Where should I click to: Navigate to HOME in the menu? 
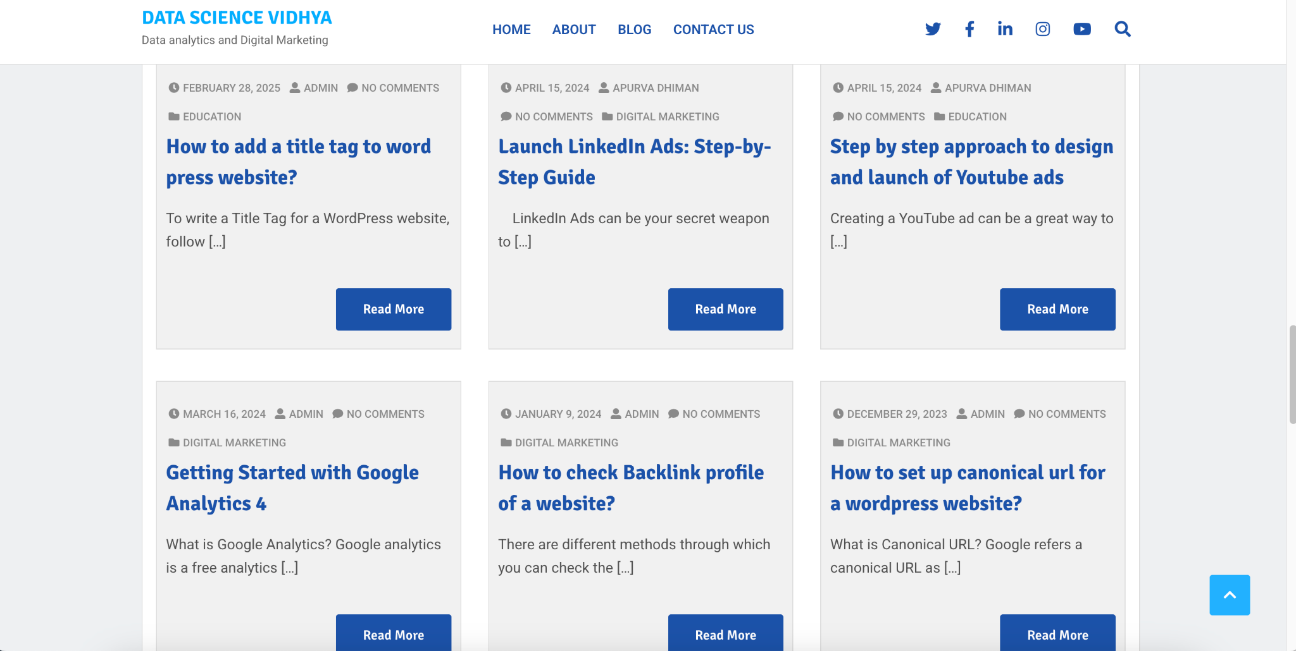[511, 29]
